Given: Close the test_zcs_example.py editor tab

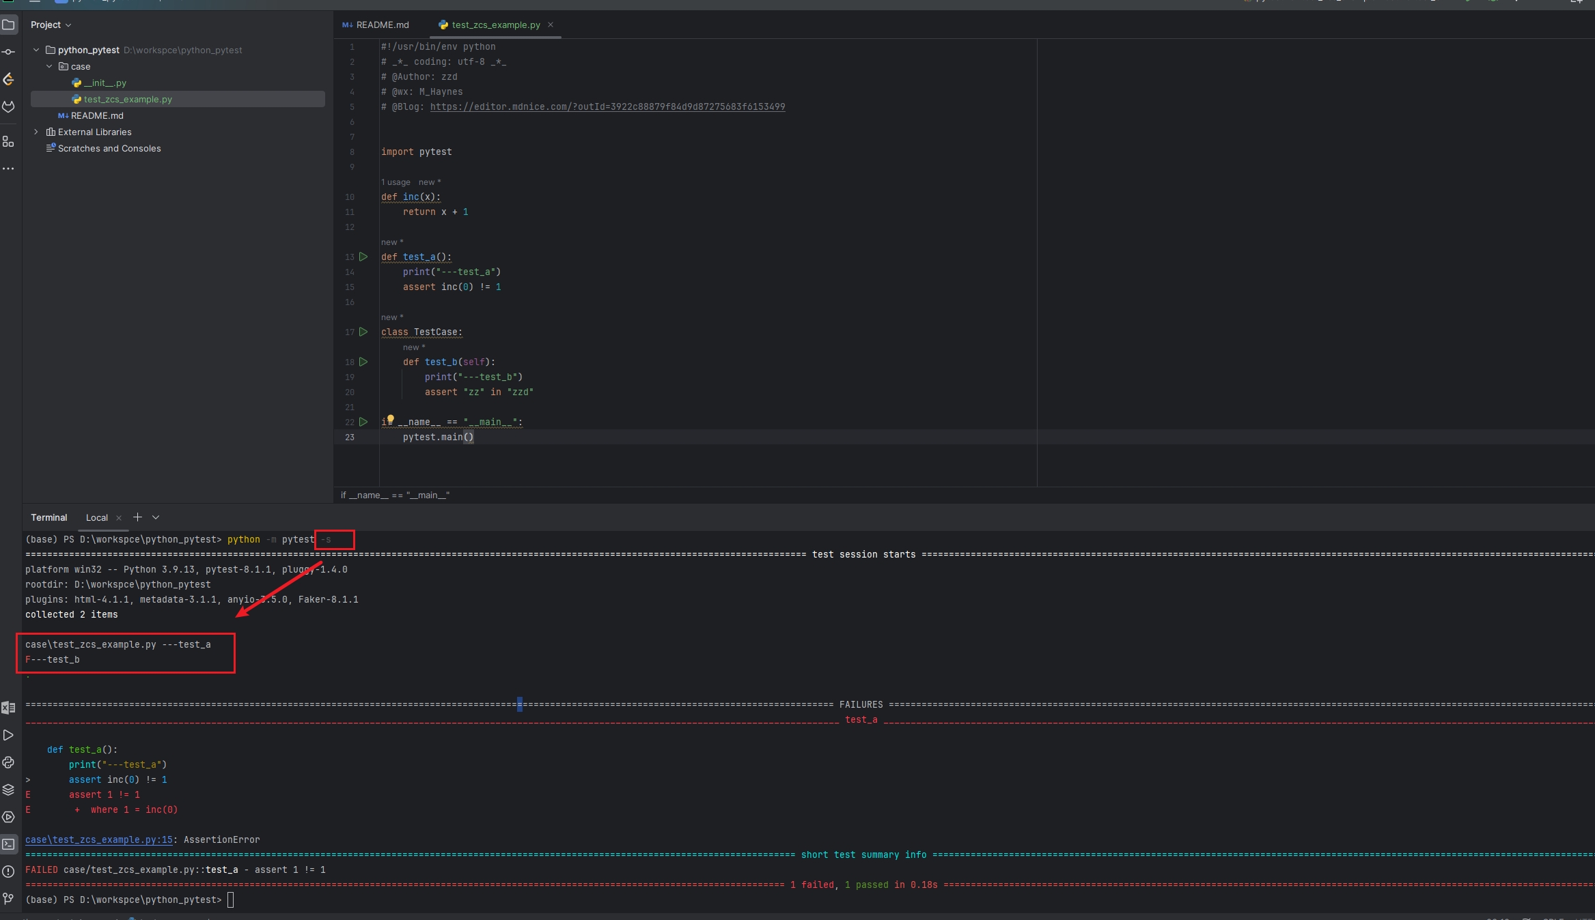Looking at the screenshot, I should coord(551,25).
